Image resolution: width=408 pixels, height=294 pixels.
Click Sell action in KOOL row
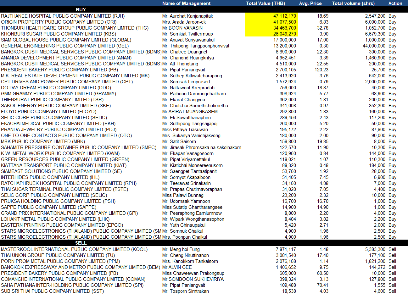click(x=392, y=249)
